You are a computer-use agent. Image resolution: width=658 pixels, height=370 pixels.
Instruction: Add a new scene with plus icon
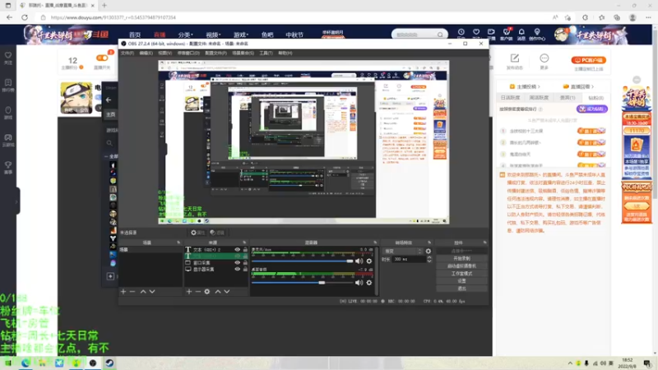pos(123,292)
